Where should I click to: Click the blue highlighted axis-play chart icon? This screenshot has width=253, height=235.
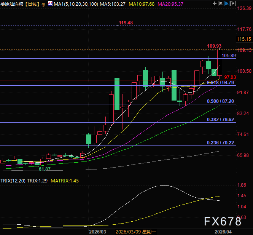point(227,3)
